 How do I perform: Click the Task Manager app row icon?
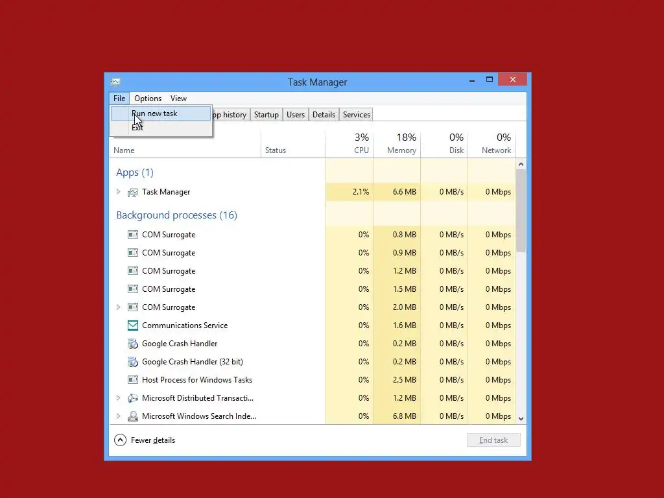point(132,192)
